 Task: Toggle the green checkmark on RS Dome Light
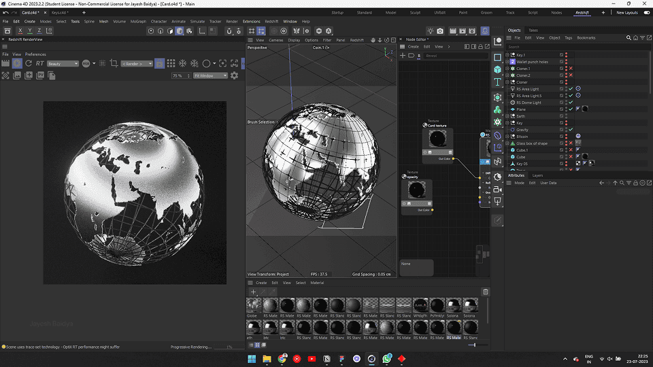[x=571, y=103]
